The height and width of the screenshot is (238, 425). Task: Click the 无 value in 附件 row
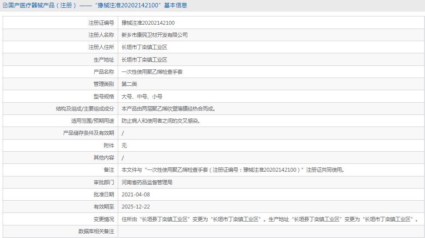[124, 146]
